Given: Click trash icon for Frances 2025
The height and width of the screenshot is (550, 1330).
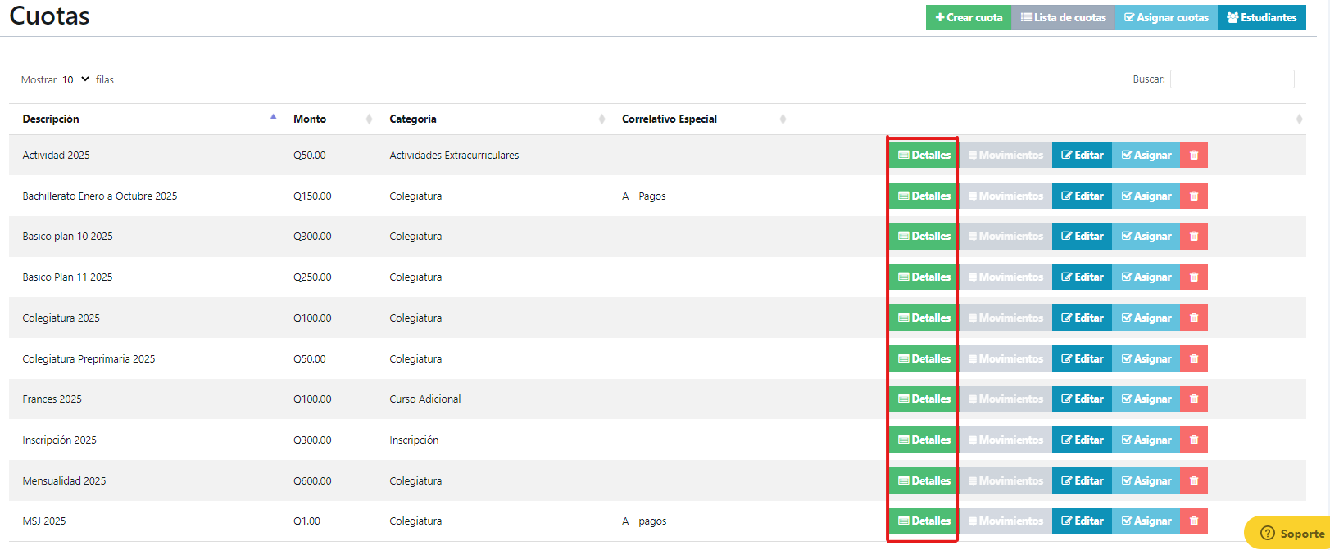Looking at the screenshot, I should pyautogui.click(x=1193, y=399).
